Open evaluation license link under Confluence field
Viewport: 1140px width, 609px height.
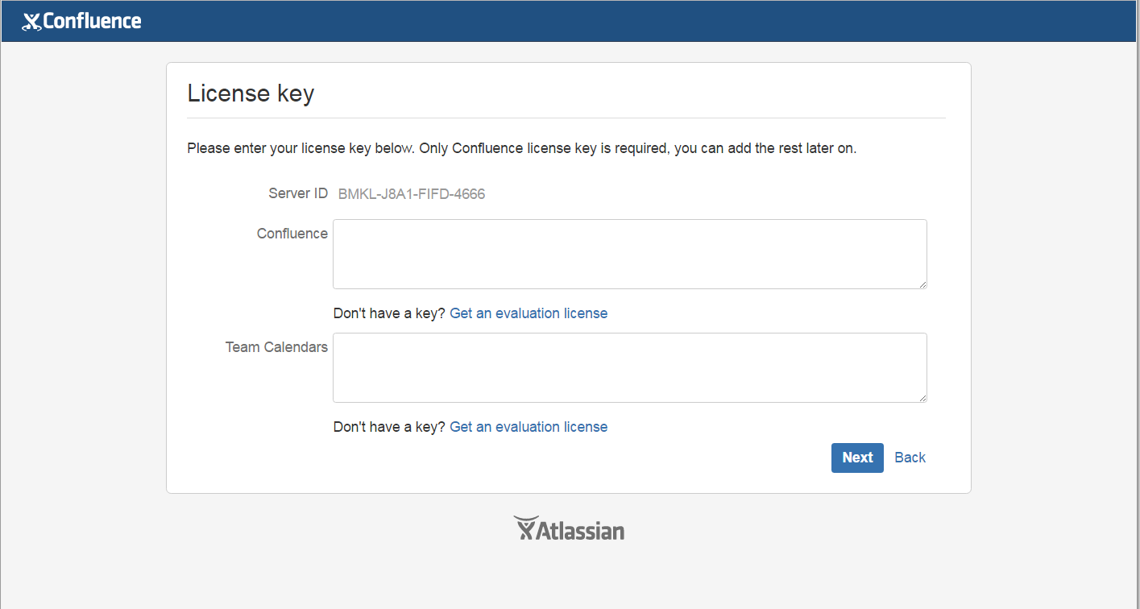[x=529, y=313]
